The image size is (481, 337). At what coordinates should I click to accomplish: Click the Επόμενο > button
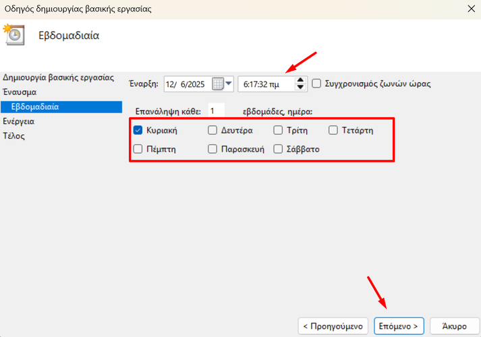pyautogui.click(x=399, y=326)
